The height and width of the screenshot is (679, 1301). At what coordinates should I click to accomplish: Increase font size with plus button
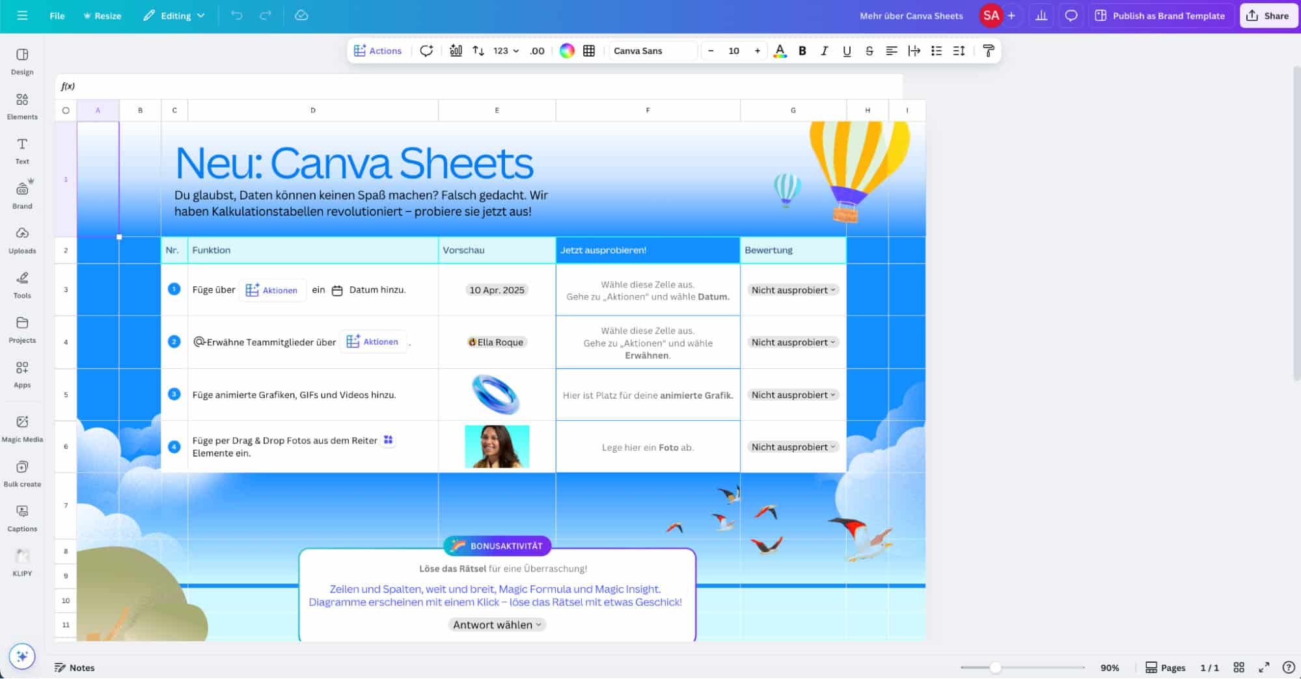[x=757, y=51]
